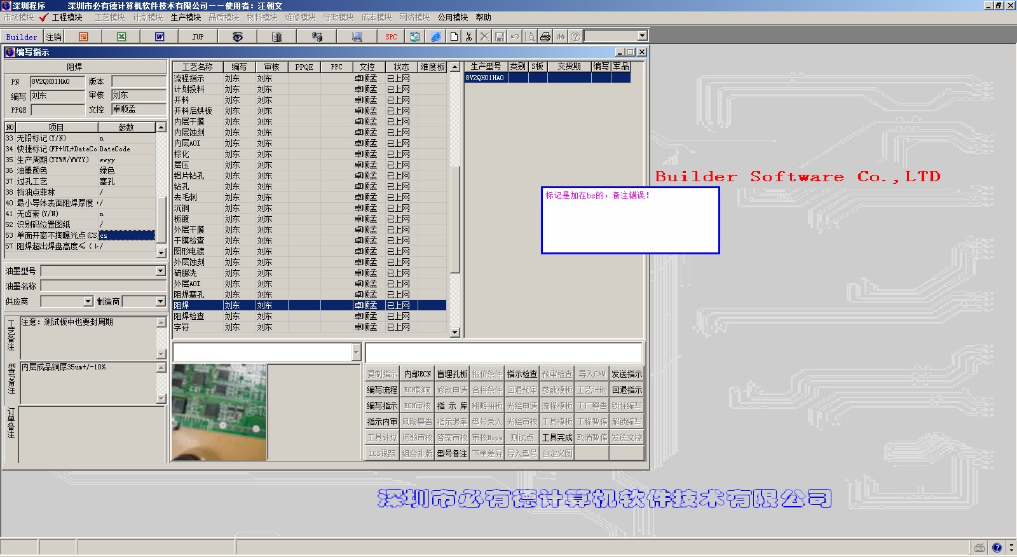Select the 阻焊塞孔 row in process list
This screenshot has height=557, width=1017.
[309, 294]
